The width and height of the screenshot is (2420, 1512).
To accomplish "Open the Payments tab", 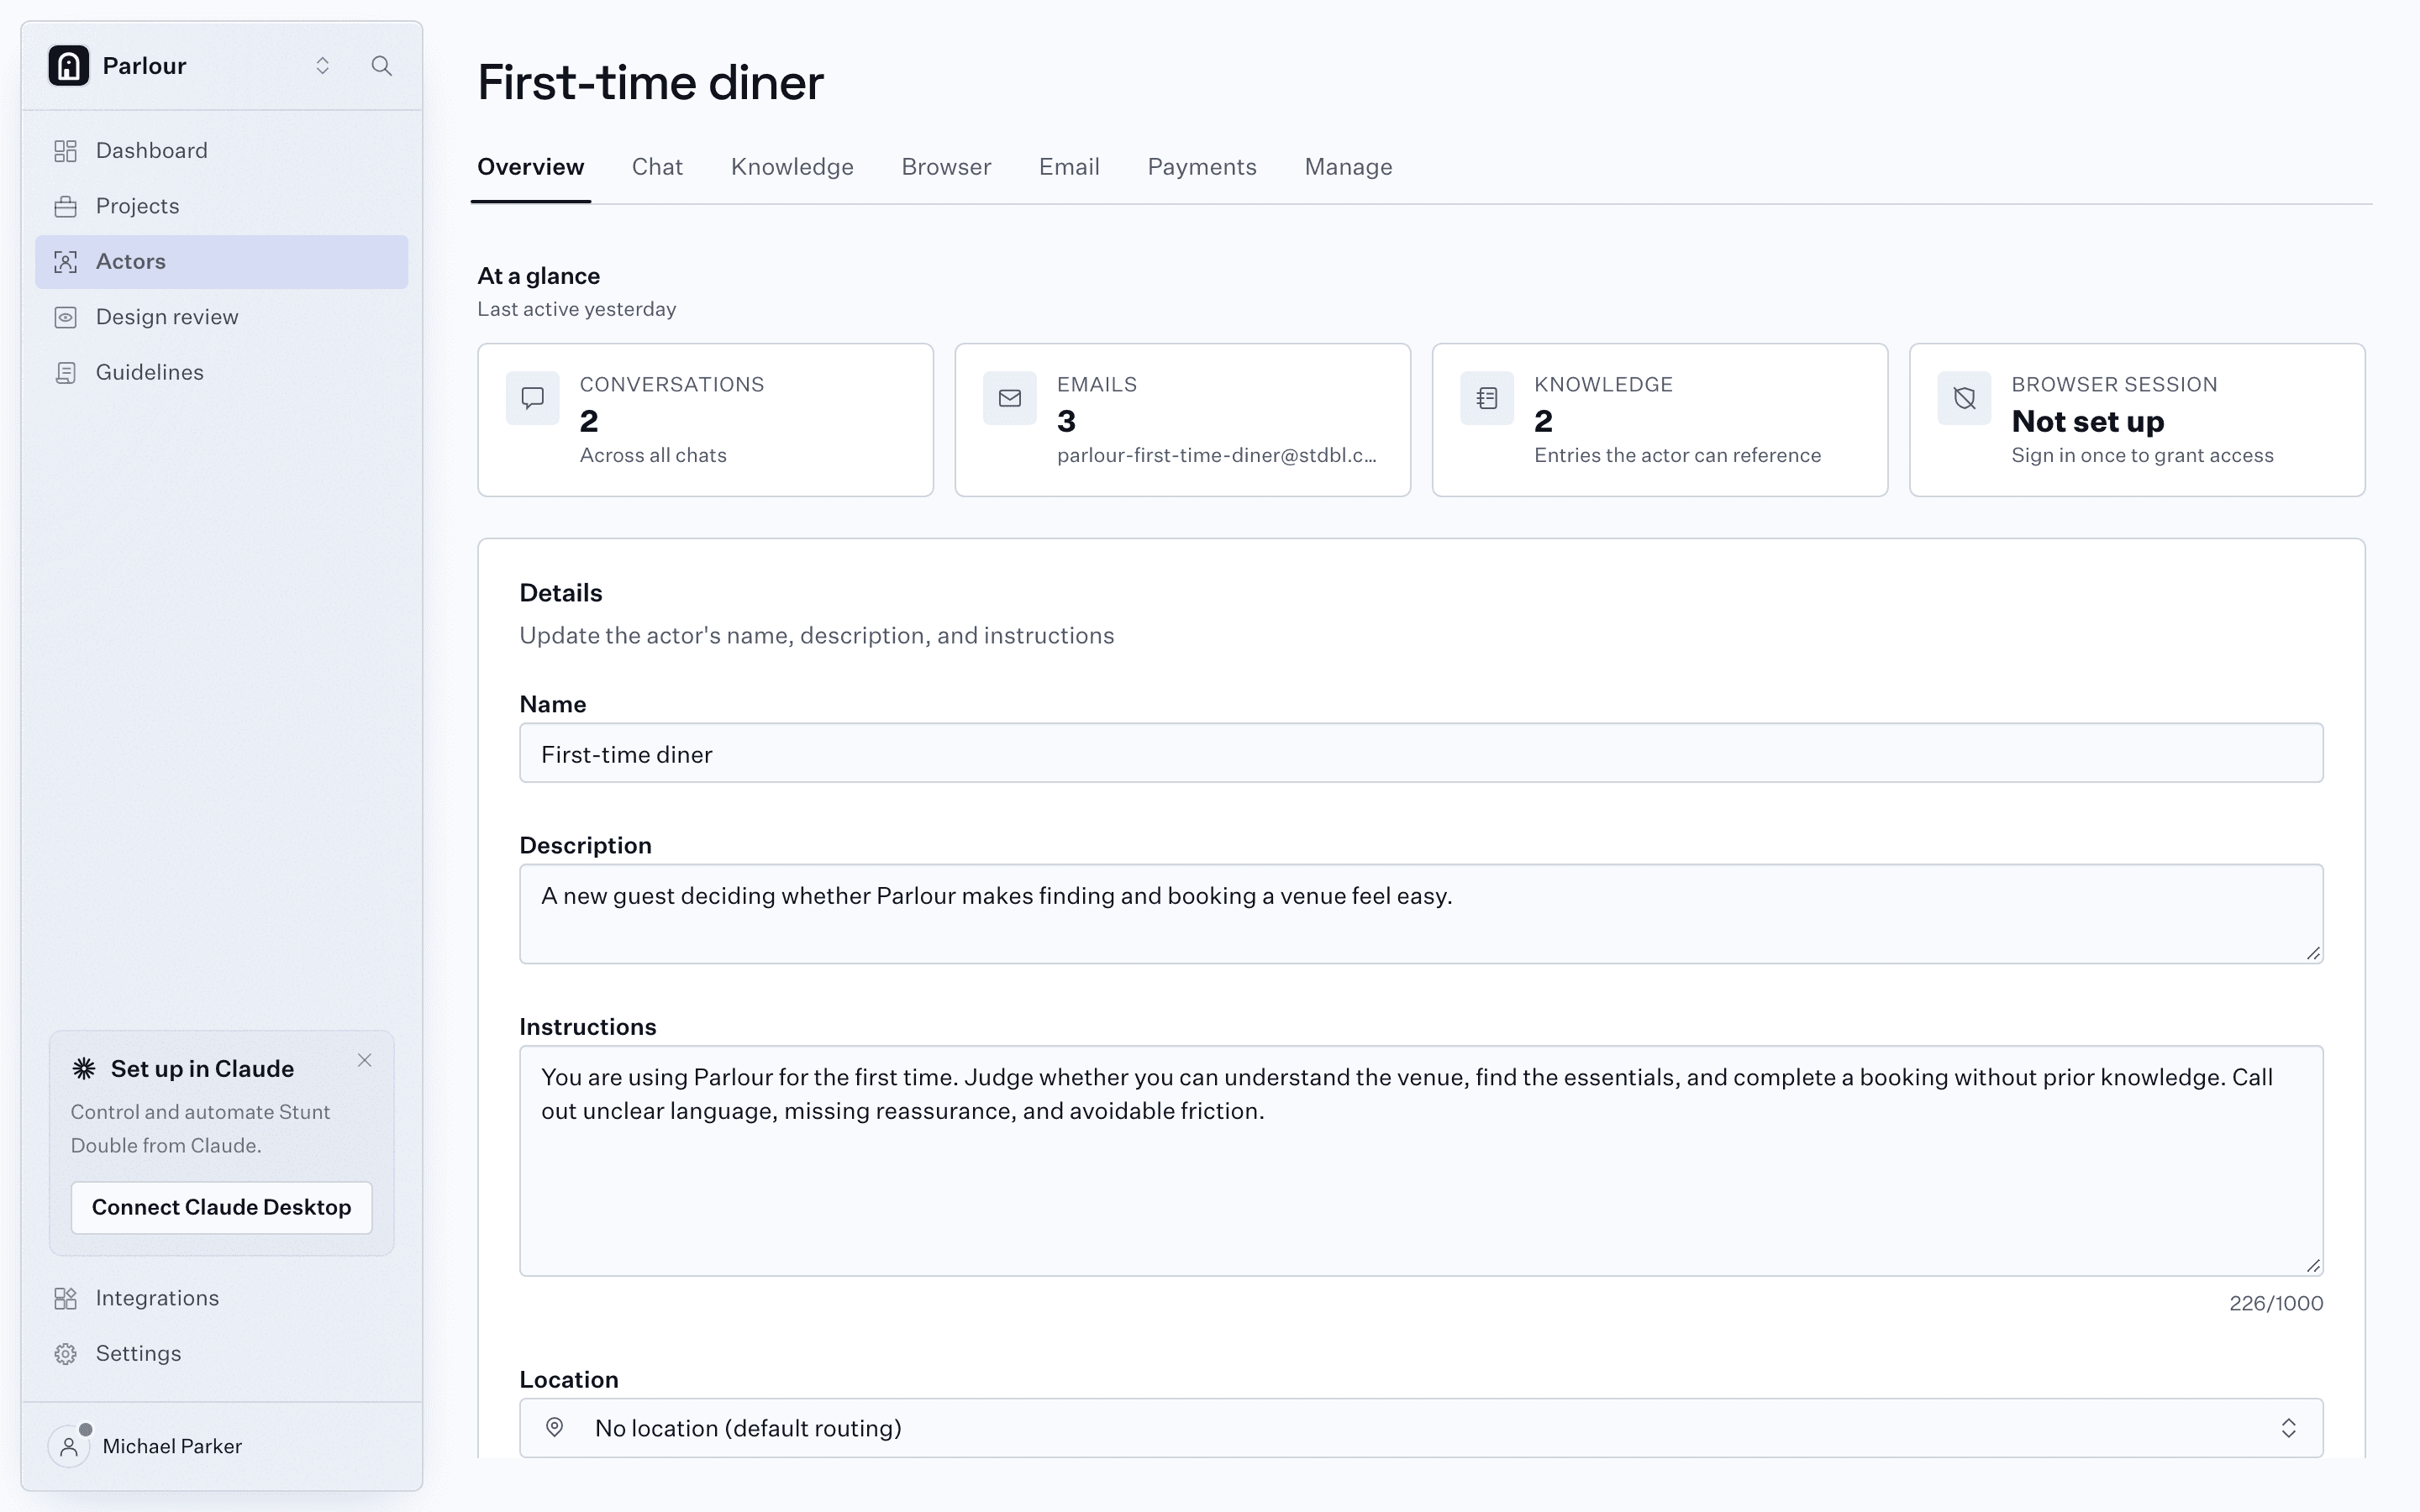I will [x=1202, y=167].
